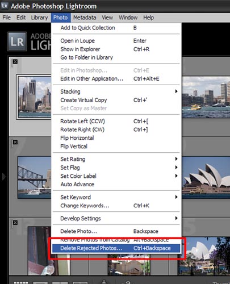Select Go to Folder in Library
This screenshot has width=230, height=284.
116,57
